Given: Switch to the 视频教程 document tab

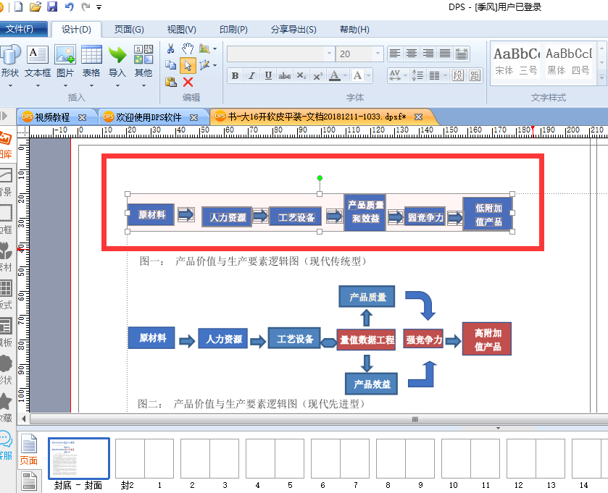Looking at the screenshot, I should click(x=52, y=117).
